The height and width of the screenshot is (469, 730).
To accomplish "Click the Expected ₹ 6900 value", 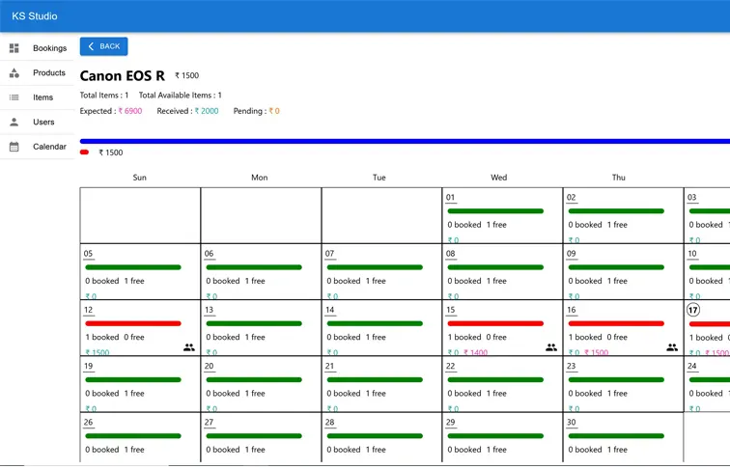I will [x=130, y=111].
